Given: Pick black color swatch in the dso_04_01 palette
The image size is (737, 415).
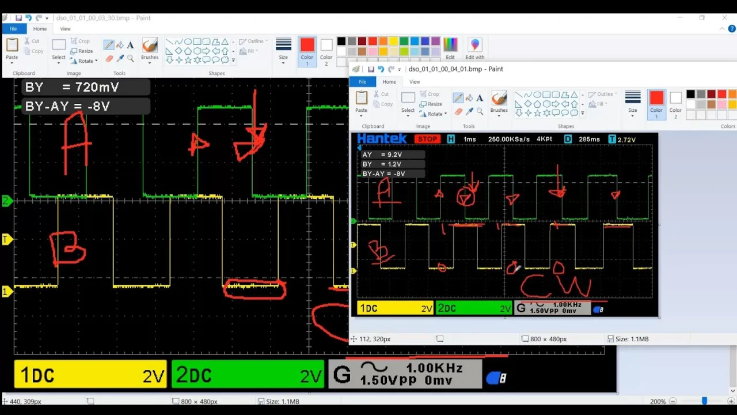Looking at the screenshot, I should click(x=690, y=95).
